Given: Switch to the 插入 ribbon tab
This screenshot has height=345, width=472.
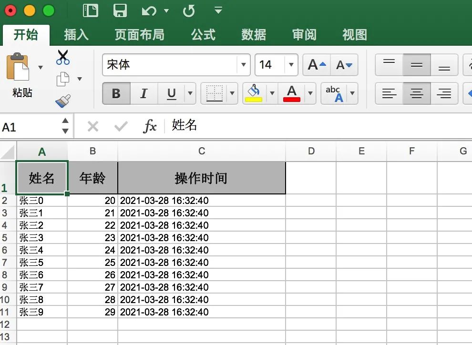Looking at the screenshot, I should [x=76, y=34].
